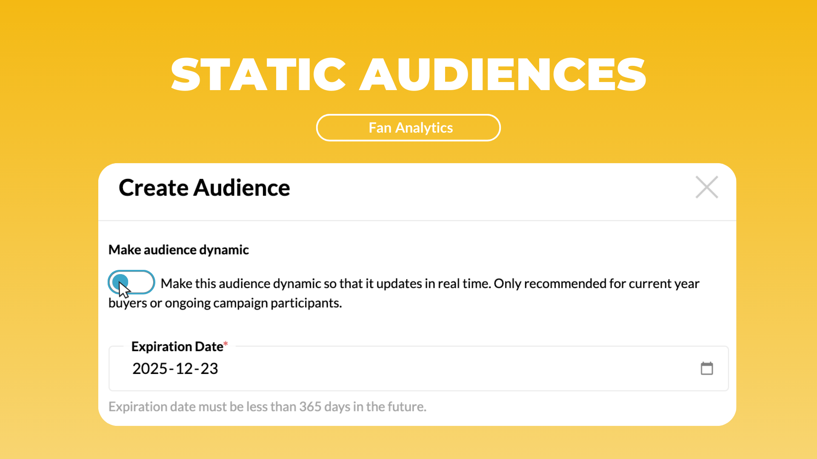Click the word 'Audience' in dialog title
The width and height of the screenshot is (817, 459).
(242, 187)
